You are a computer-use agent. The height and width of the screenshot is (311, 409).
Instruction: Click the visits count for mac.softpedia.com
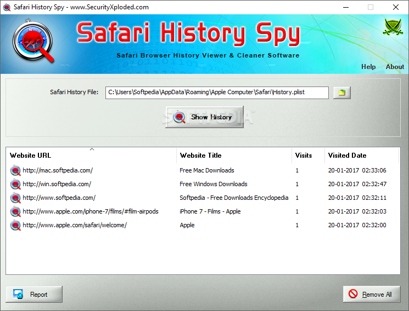pos(297,170)
